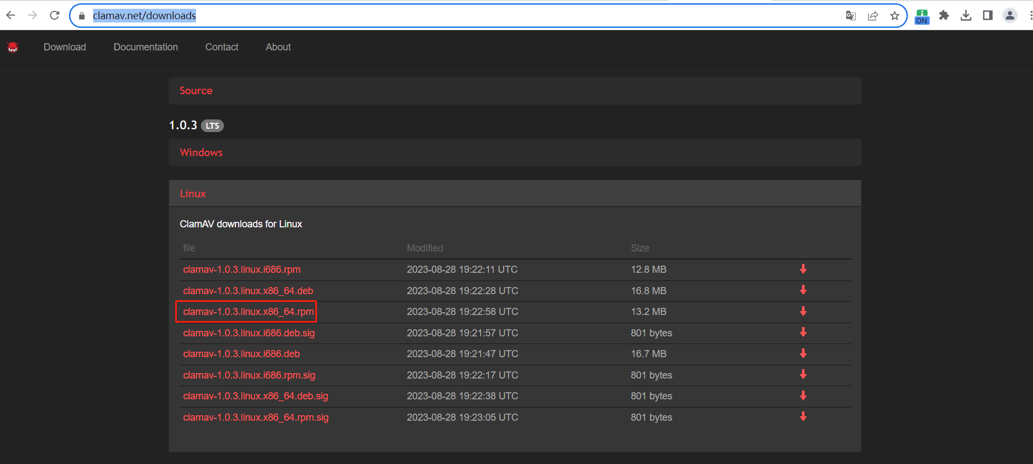
Task: Open the Contact menu item
Action: pyautogui.click(x=222, y=47)
